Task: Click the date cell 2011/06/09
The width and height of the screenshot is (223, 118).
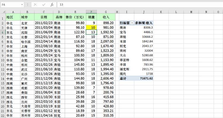Action: (x=44, y=32)
